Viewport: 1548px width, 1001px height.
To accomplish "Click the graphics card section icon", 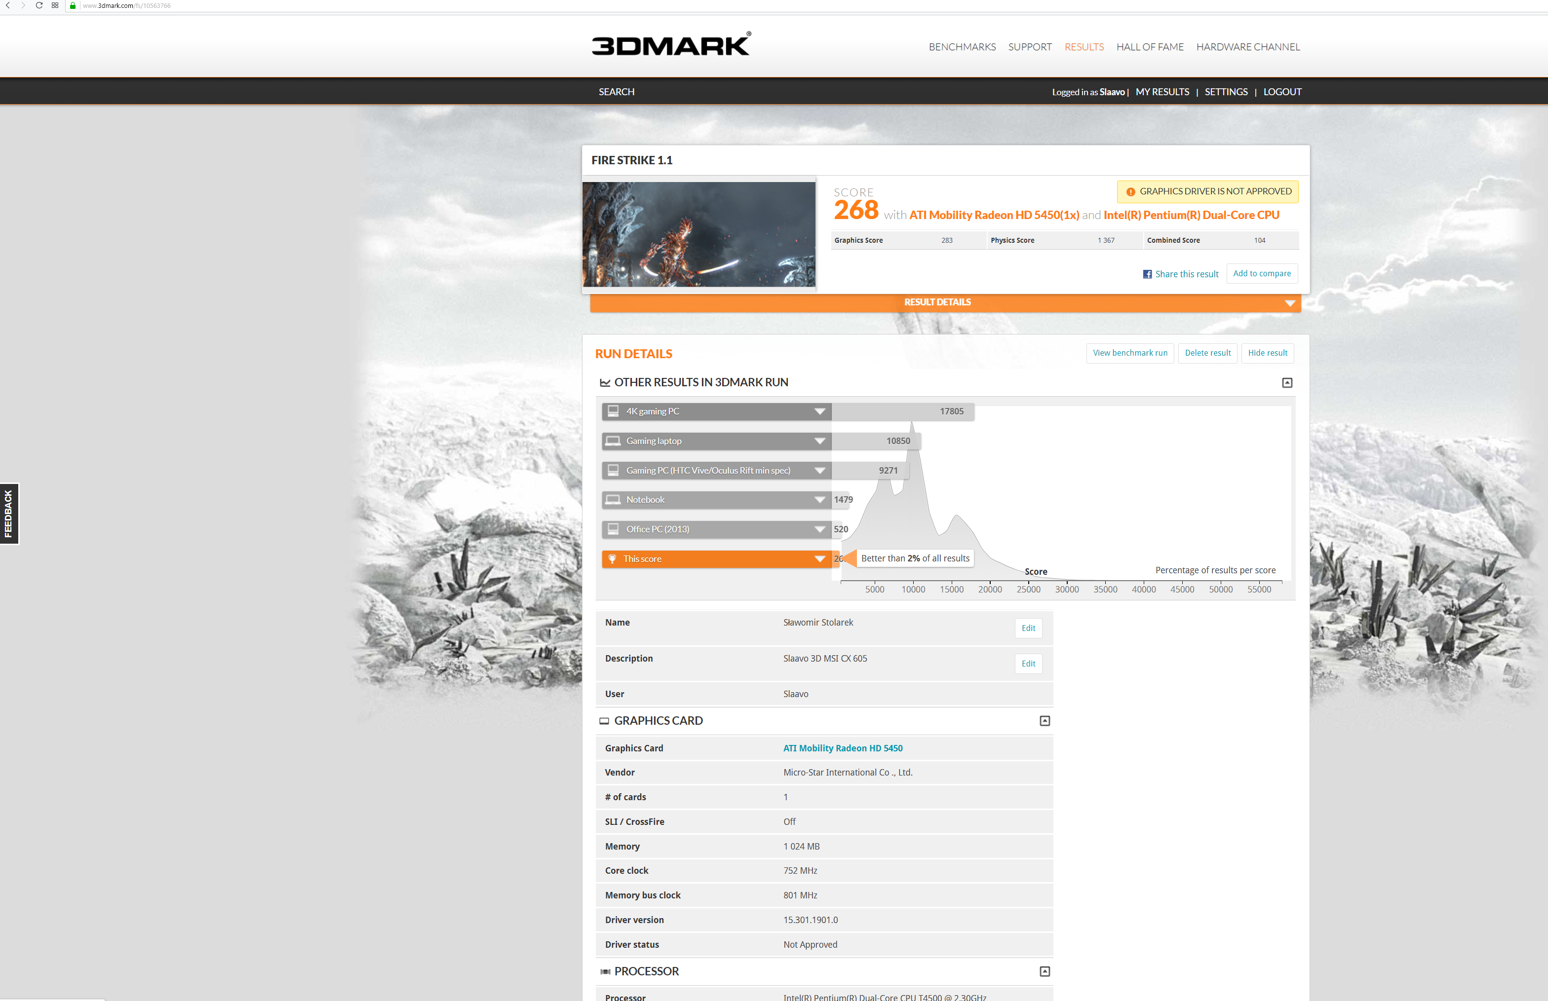I will [604, 721].
